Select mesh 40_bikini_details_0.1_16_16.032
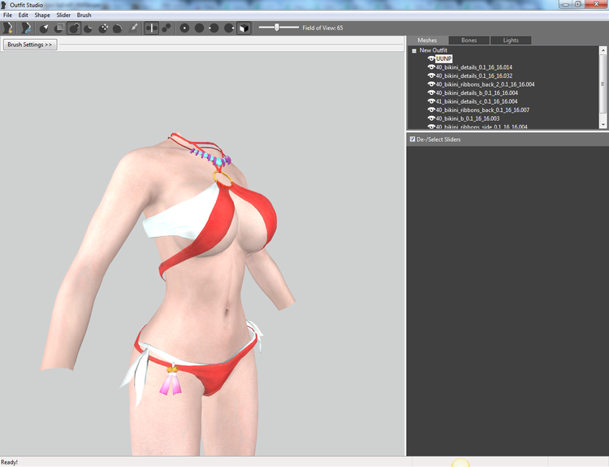The height and width of the screenshot is (467, 609). click(474, 75)
